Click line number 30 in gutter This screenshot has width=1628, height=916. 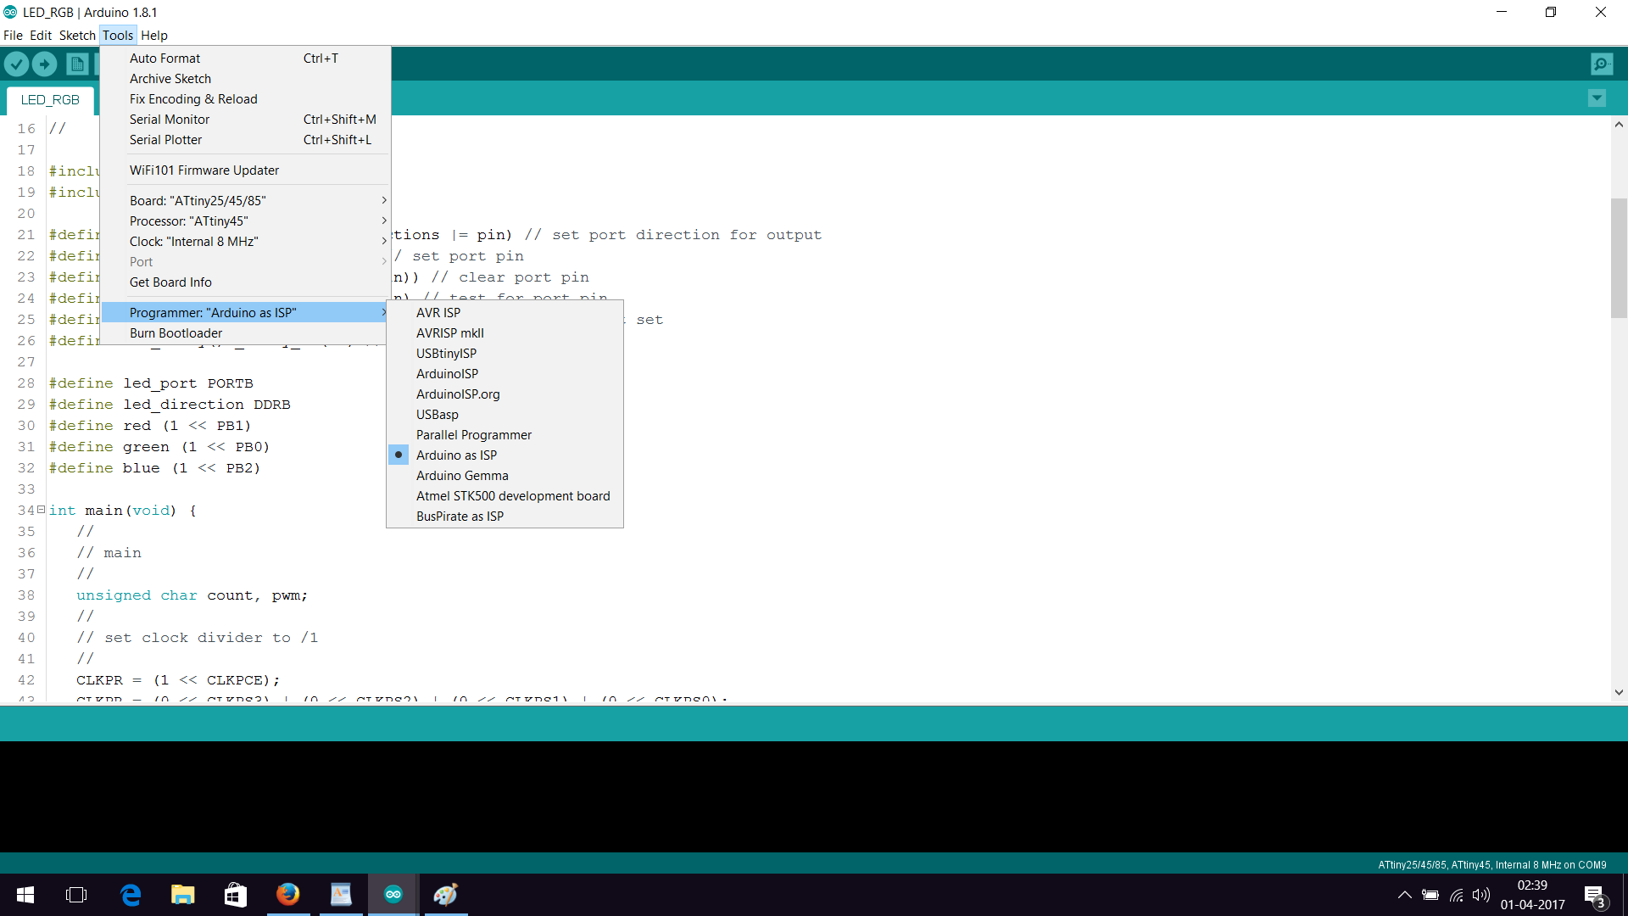(26, 426)
